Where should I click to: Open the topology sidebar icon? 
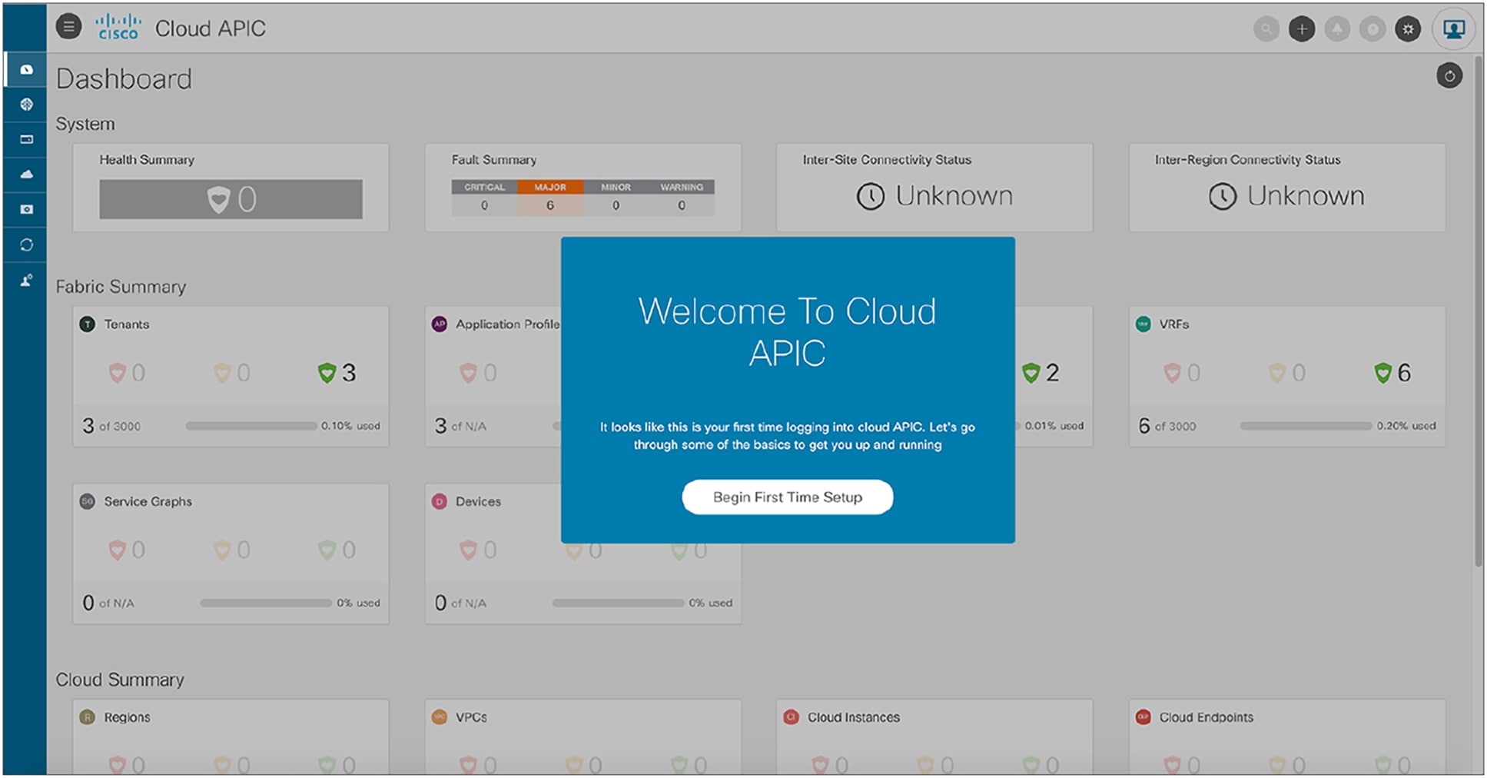(26, 104)
